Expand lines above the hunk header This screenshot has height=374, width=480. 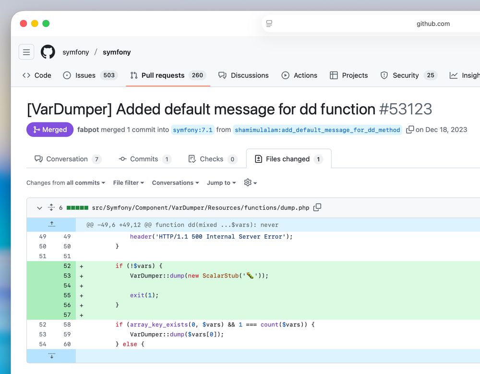51,225
